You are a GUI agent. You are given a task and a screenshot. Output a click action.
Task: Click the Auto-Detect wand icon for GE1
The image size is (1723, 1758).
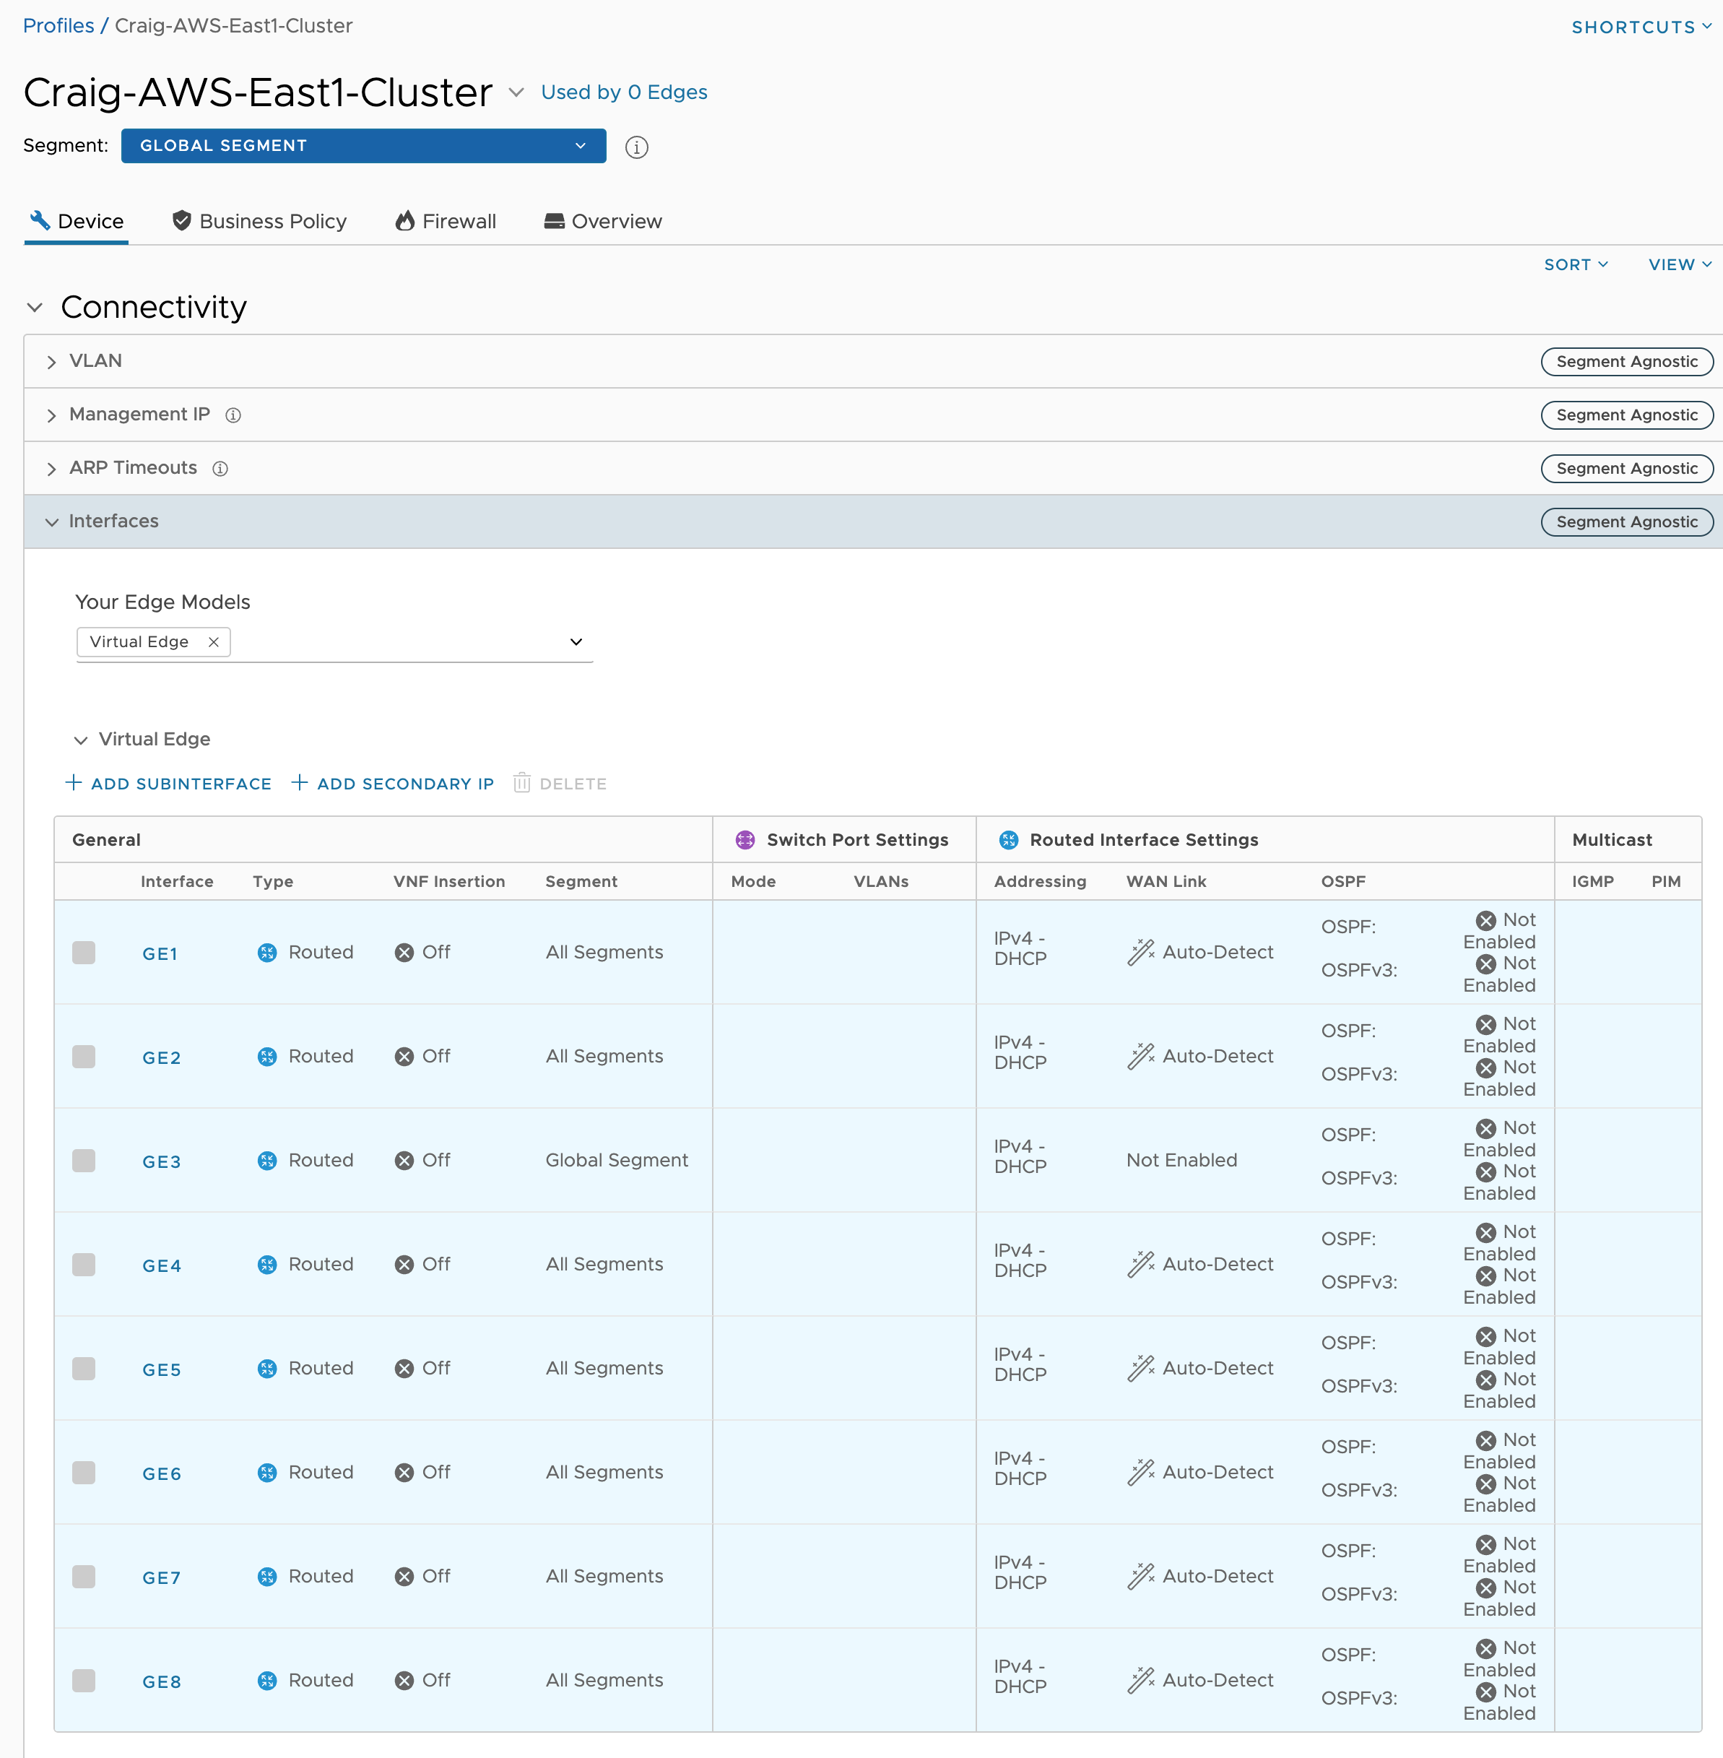point(1140,953)
